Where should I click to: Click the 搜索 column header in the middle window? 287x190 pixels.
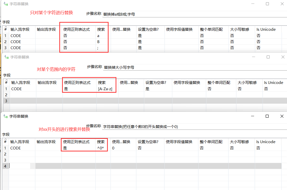(102, 83)
